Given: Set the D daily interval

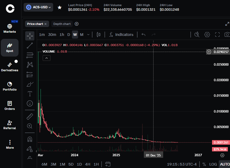Looking at the screenshot, I should pyautogui.click(x=69, y=35).
